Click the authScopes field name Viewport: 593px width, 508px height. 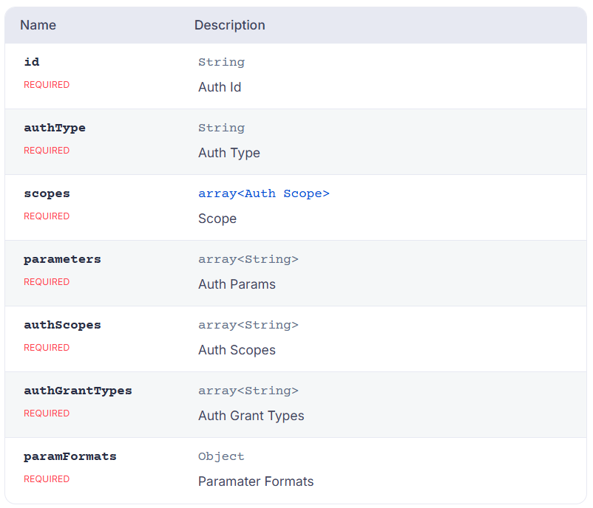(62, 325)
